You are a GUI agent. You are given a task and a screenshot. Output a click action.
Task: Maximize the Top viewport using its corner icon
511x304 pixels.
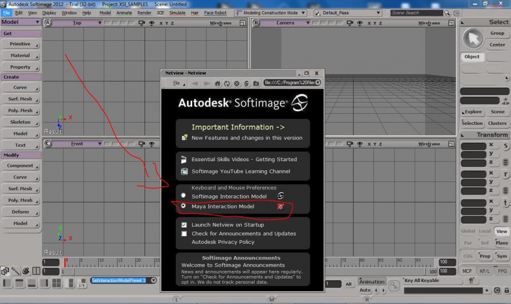point(242,23)
